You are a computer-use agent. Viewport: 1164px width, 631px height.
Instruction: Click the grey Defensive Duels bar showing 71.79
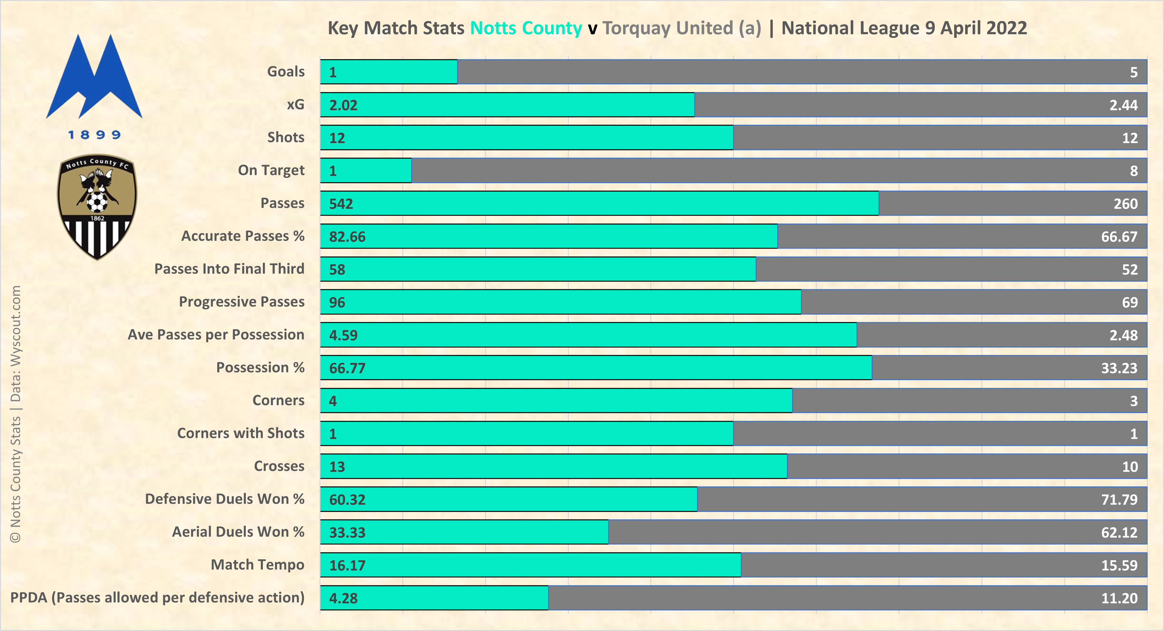(922, 499)
